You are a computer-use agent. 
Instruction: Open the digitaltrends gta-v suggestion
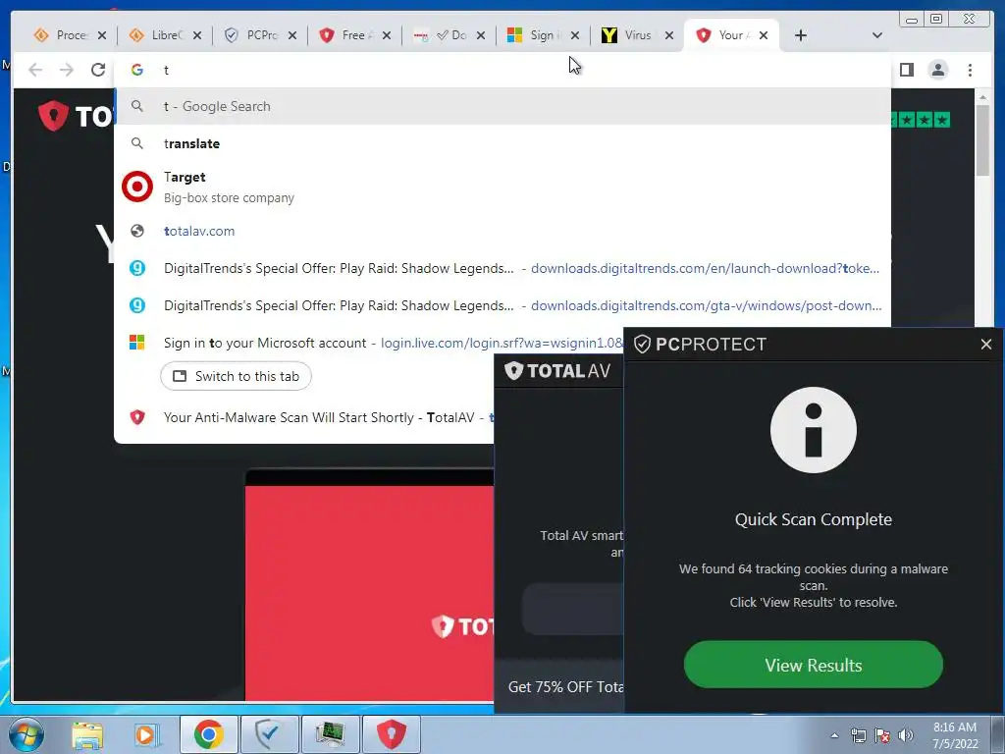click(502, 305)
